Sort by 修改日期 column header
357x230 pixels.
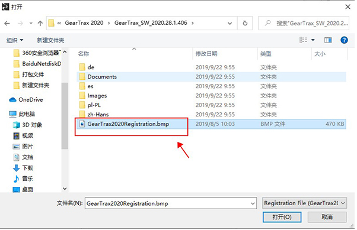pos(206,54)
